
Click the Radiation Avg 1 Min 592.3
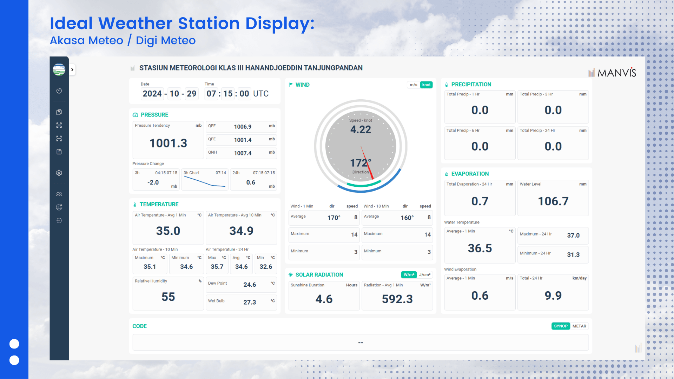pyautogui.click(x=397, y=299)
